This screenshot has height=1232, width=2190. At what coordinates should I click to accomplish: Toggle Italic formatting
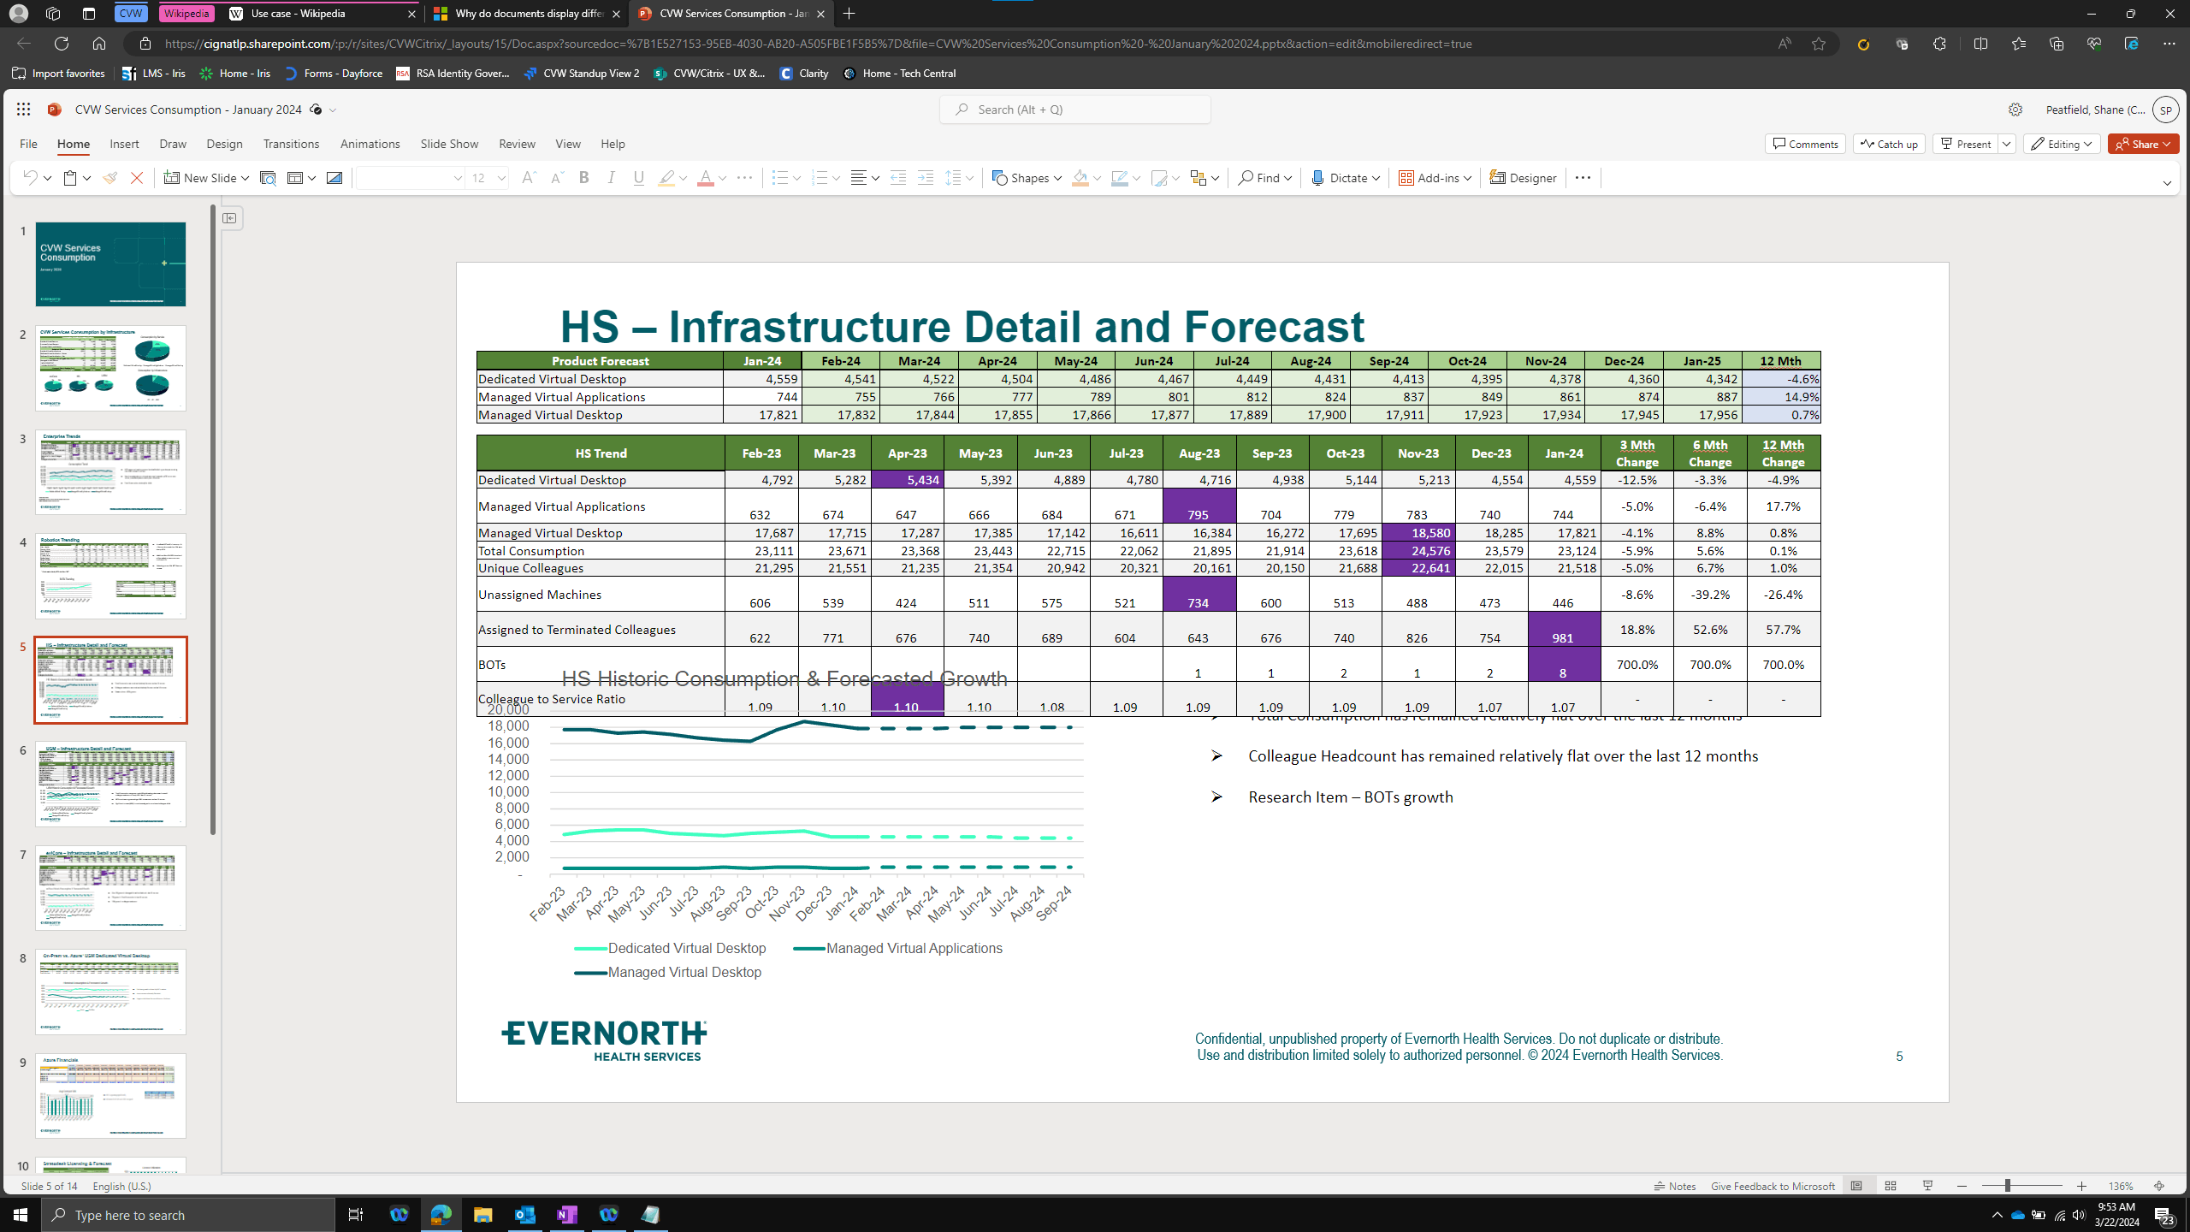pyautogui.click(x=611, y=178)
